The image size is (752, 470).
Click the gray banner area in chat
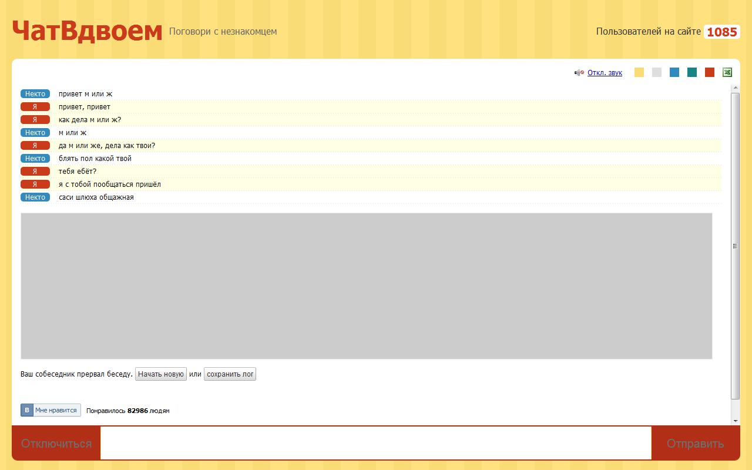point(367,286)
